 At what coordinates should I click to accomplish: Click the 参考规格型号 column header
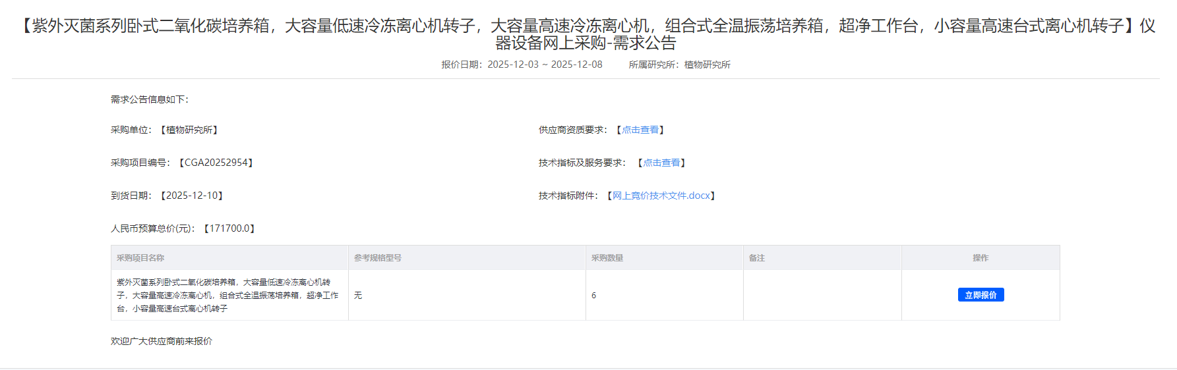(x=377, y=258)
